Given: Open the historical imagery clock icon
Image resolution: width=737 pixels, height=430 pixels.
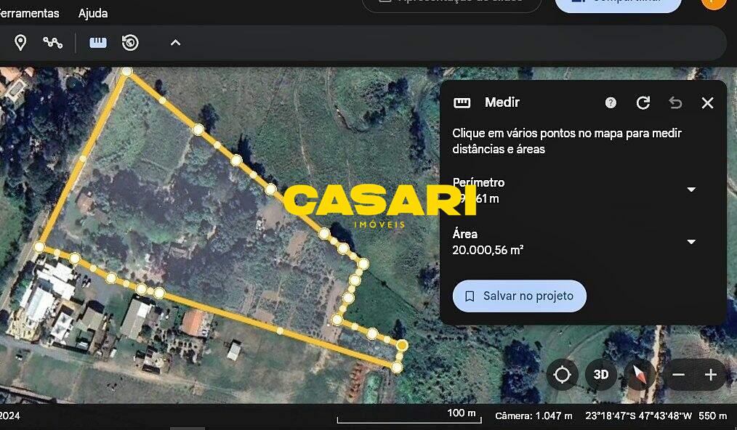Looking at the screenshot, I should 130,43.
